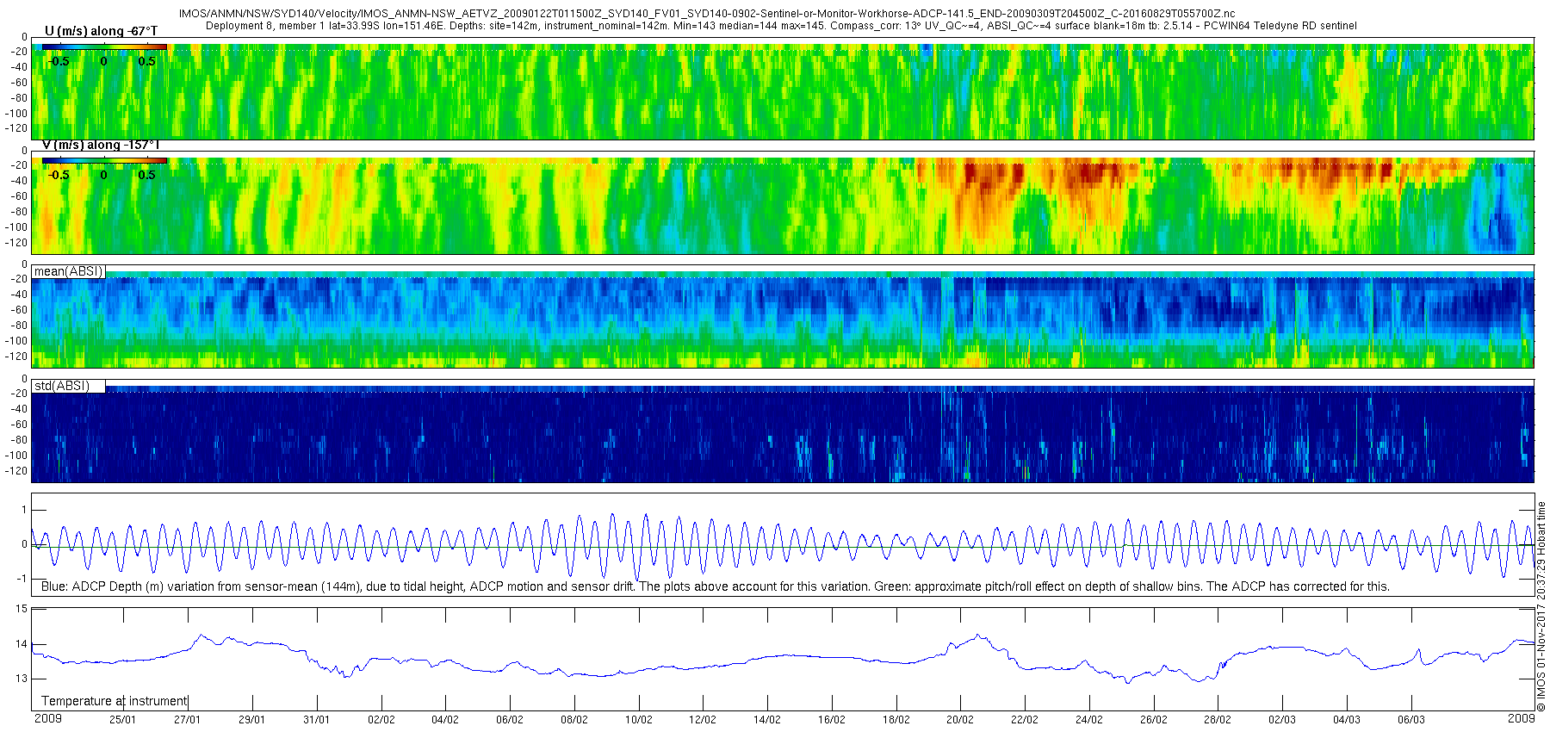The width and height of the screenshot is (1550, 732).
Task: Click the '04/02' date tick label
Action: coord(445,720)
